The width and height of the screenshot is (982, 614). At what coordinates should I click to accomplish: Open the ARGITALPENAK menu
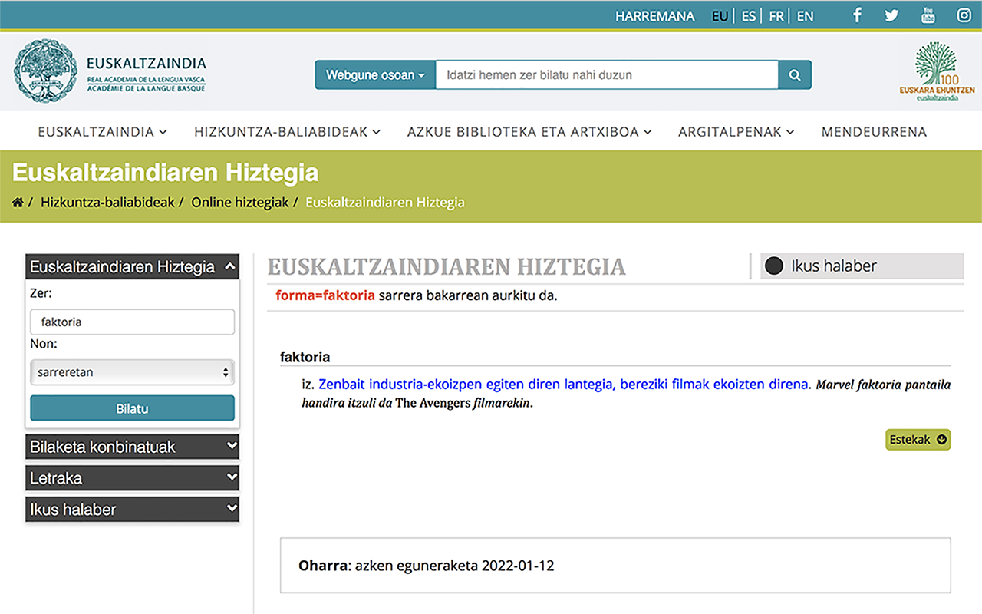(x=736, y=132)
